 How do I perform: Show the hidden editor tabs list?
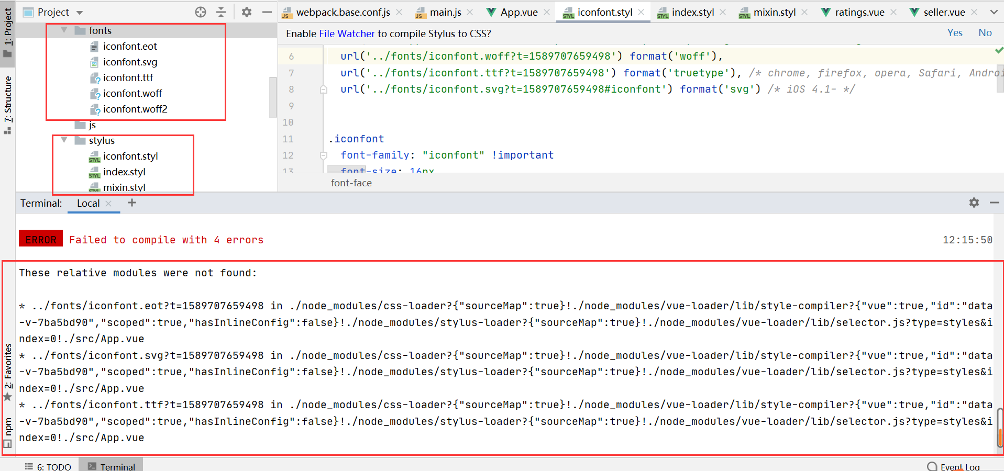click(x=994, y=12)
